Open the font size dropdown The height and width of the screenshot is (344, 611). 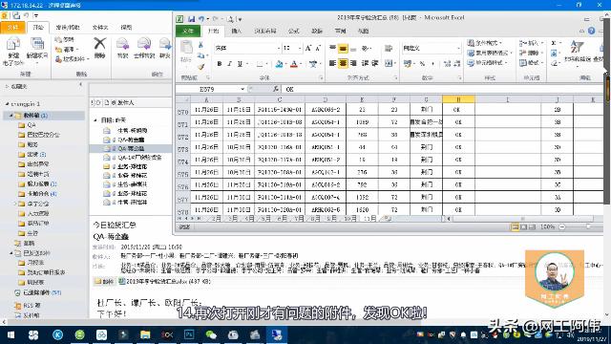(299, 48)
